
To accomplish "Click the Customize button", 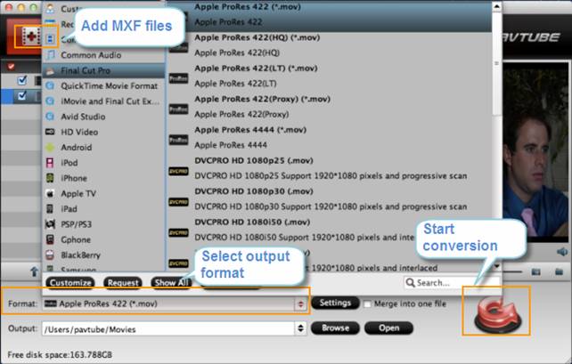I will (x=70, y=283).
